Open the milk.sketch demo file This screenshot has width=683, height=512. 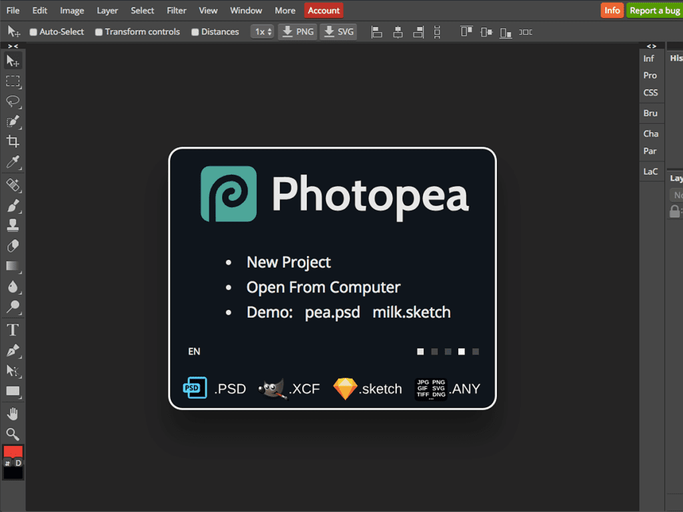[412, 313]
